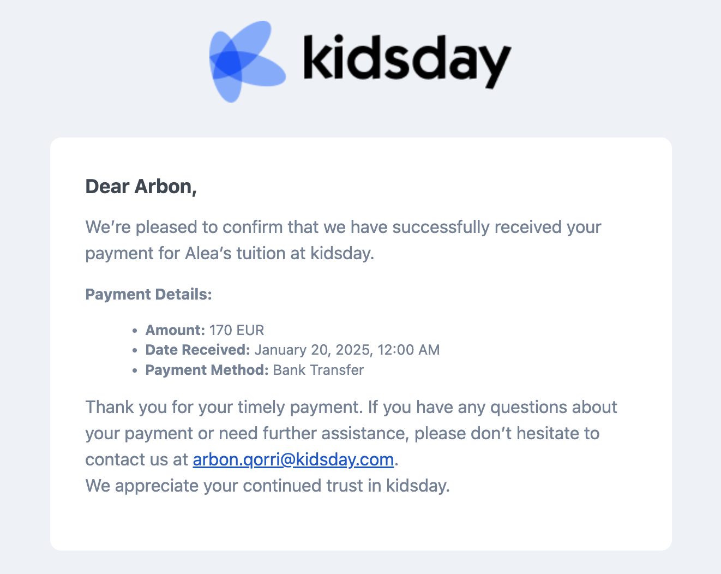Click the Dear Arbon greeting heading
This screenshot has height=574, width=721.
[141, 187]
